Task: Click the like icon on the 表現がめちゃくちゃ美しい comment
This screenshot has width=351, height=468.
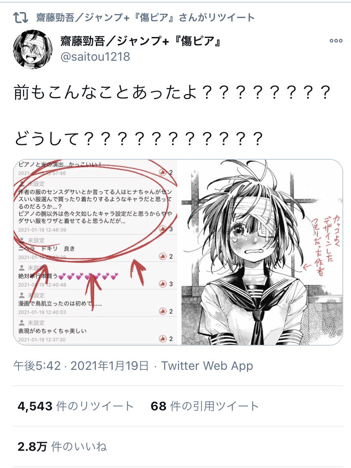Action: coord(163,339)
